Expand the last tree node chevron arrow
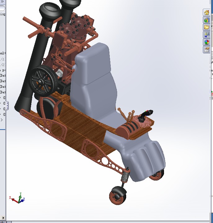The image size is (213, 223). 2,120
